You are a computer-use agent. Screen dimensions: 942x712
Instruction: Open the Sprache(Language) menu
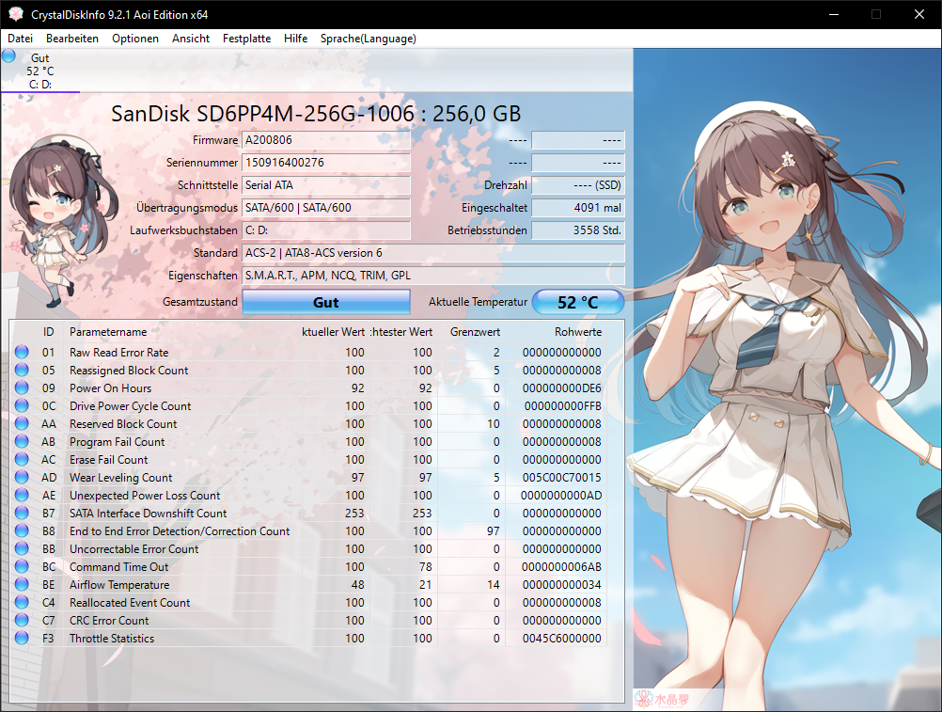point(368,39)
